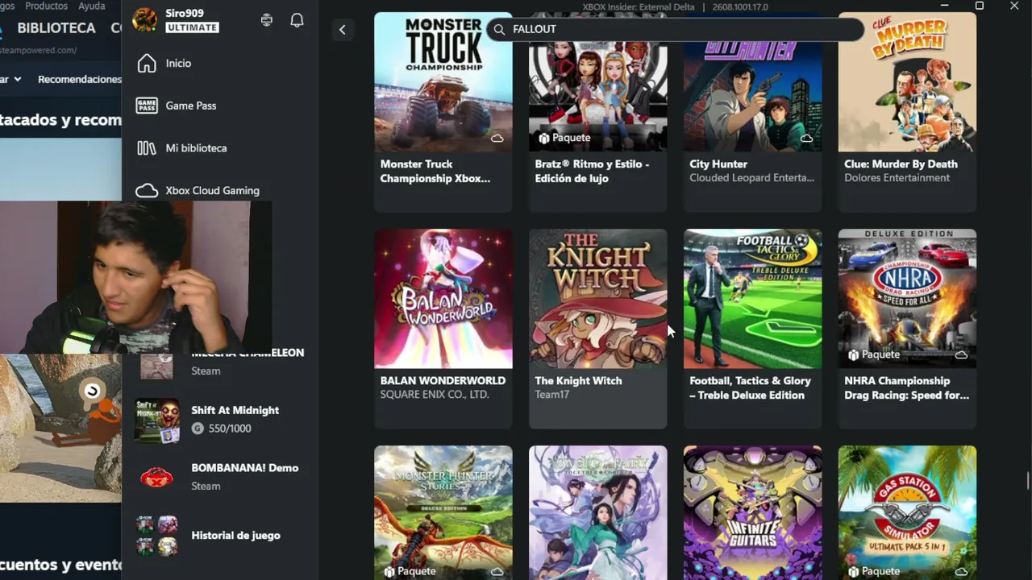Expand the Recomendaciones dropdown in Steam
1032x580 pixels.
pos(79,79)
